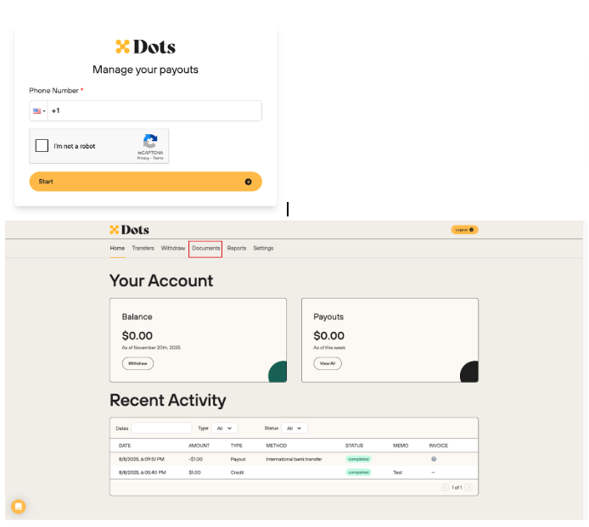Open reCAPTCHA Privacy link
The width and height of the screenshot is (589, 527).
pyautogui.click(x=143, y=158)
